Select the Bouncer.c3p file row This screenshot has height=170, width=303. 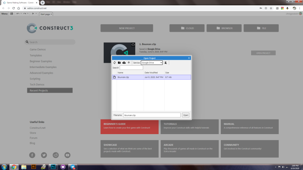tap(151, 77)
